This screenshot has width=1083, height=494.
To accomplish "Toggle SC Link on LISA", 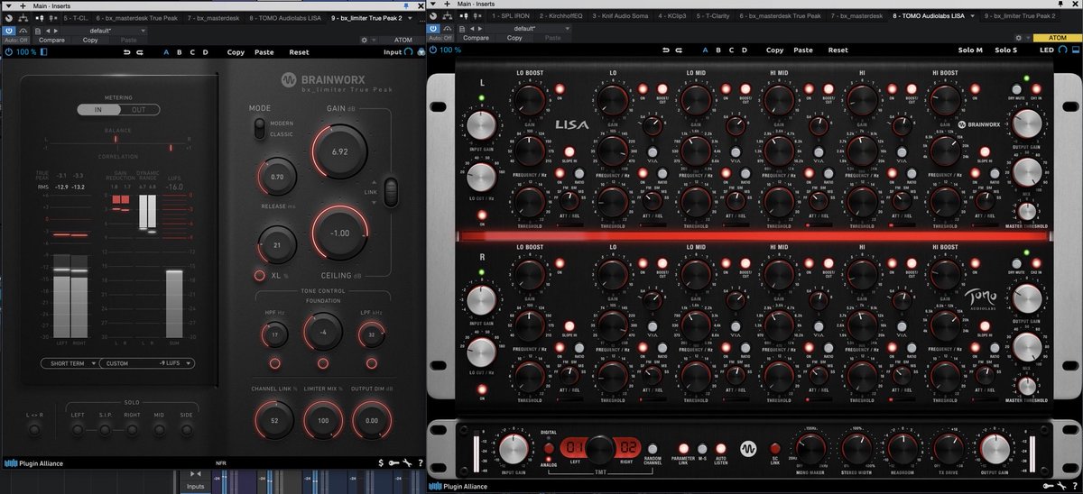I will tap(774, 448).
